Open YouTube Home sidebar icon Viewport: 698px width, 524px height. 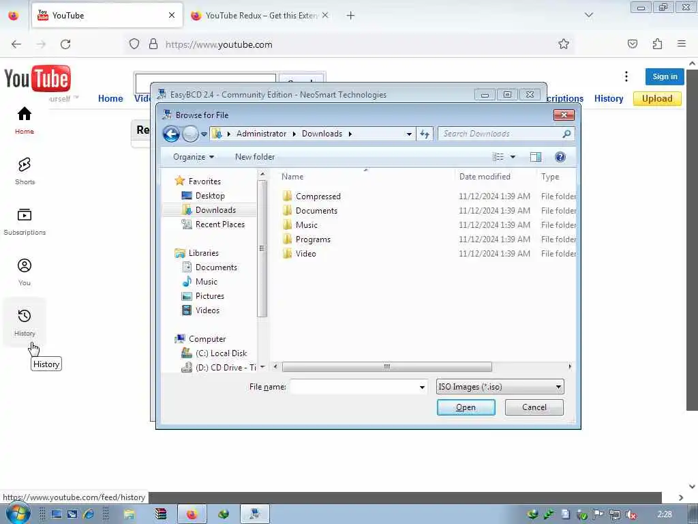(25, 120)
